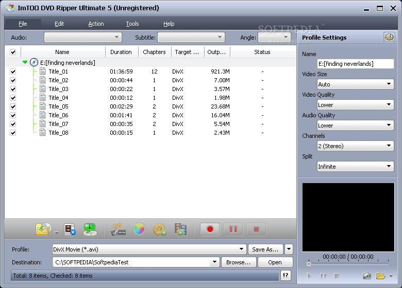The width and height of the screenshot is (402, 288).
Task: Uncheck Title_07 checkbox
Action: click(13, 124)
